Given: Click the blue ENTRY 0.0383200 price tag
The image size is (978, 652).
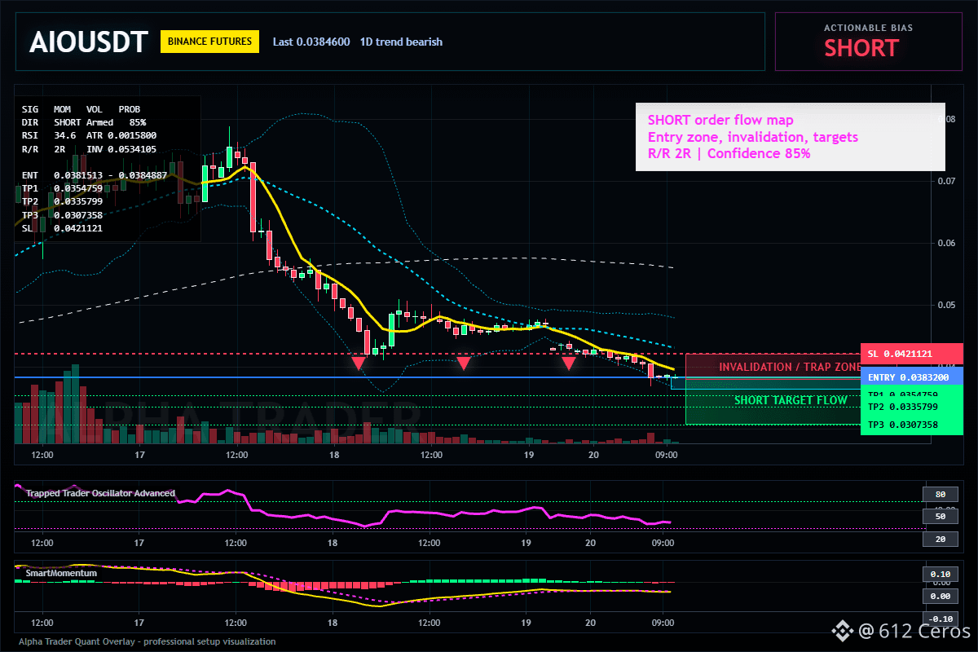Looking at the screenshot, I should 912,377.
